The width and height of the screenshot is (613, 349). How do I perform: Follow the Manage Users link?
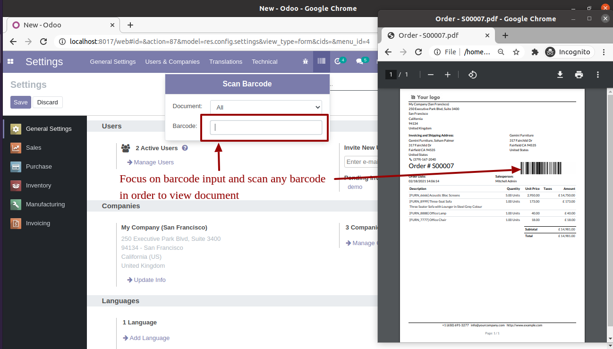click(x=150, y=162)
